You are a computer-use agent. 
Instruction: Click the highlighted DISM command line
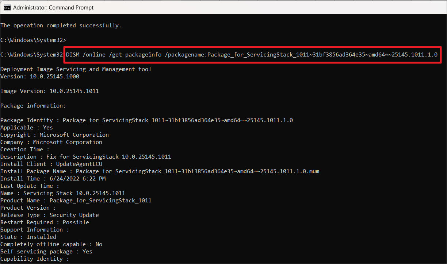coord(252,54)
